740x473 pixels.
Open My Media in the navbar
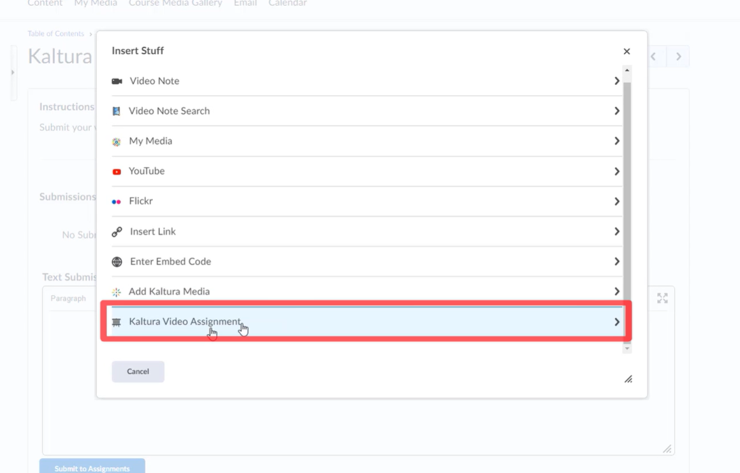tap(96, 3)
